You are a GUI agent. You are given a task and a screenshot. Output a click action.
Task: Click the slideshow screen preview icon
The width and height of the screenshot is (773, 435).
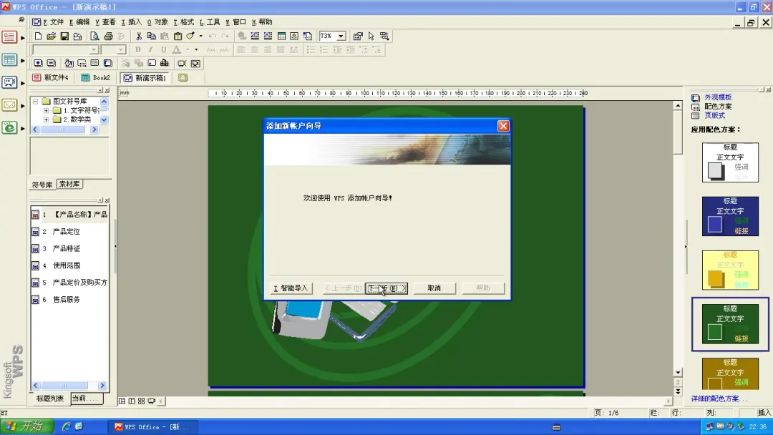tap(195, 63)
